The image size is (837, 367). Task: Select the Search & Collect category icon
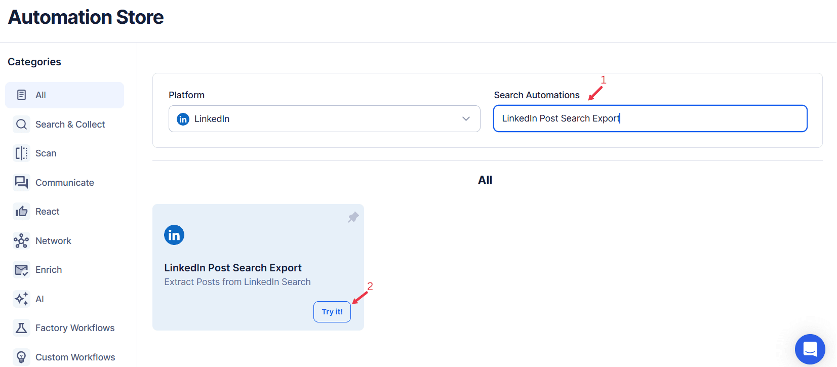[x=21, y=124]
